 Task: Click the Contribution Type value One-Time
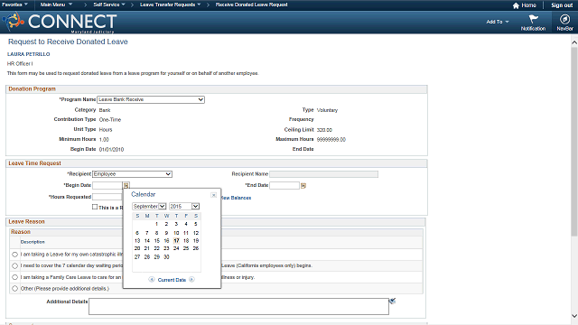110,120
